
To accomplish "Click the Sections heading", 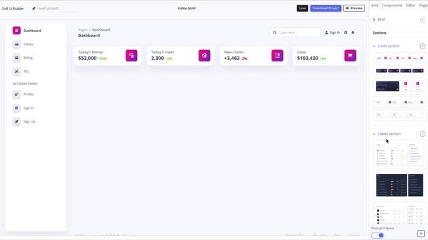I will (379, 33).
